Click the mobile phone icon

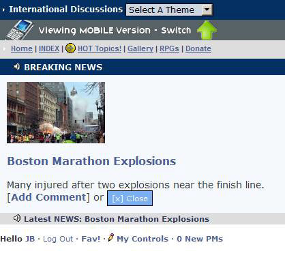tap(19, 30)
